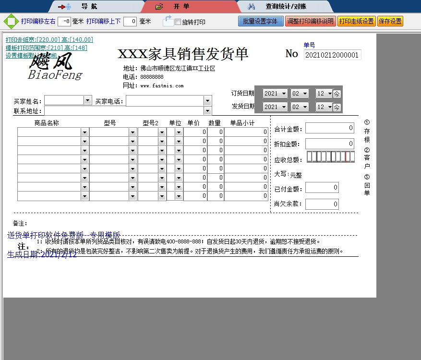This screenshot has height=360, width=421.
Task: Click the rotate print arrow icon
Action: coord(168,21)
